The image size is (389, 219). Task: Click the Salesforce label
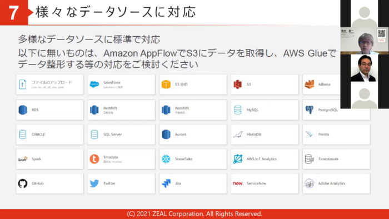(112, 82)
